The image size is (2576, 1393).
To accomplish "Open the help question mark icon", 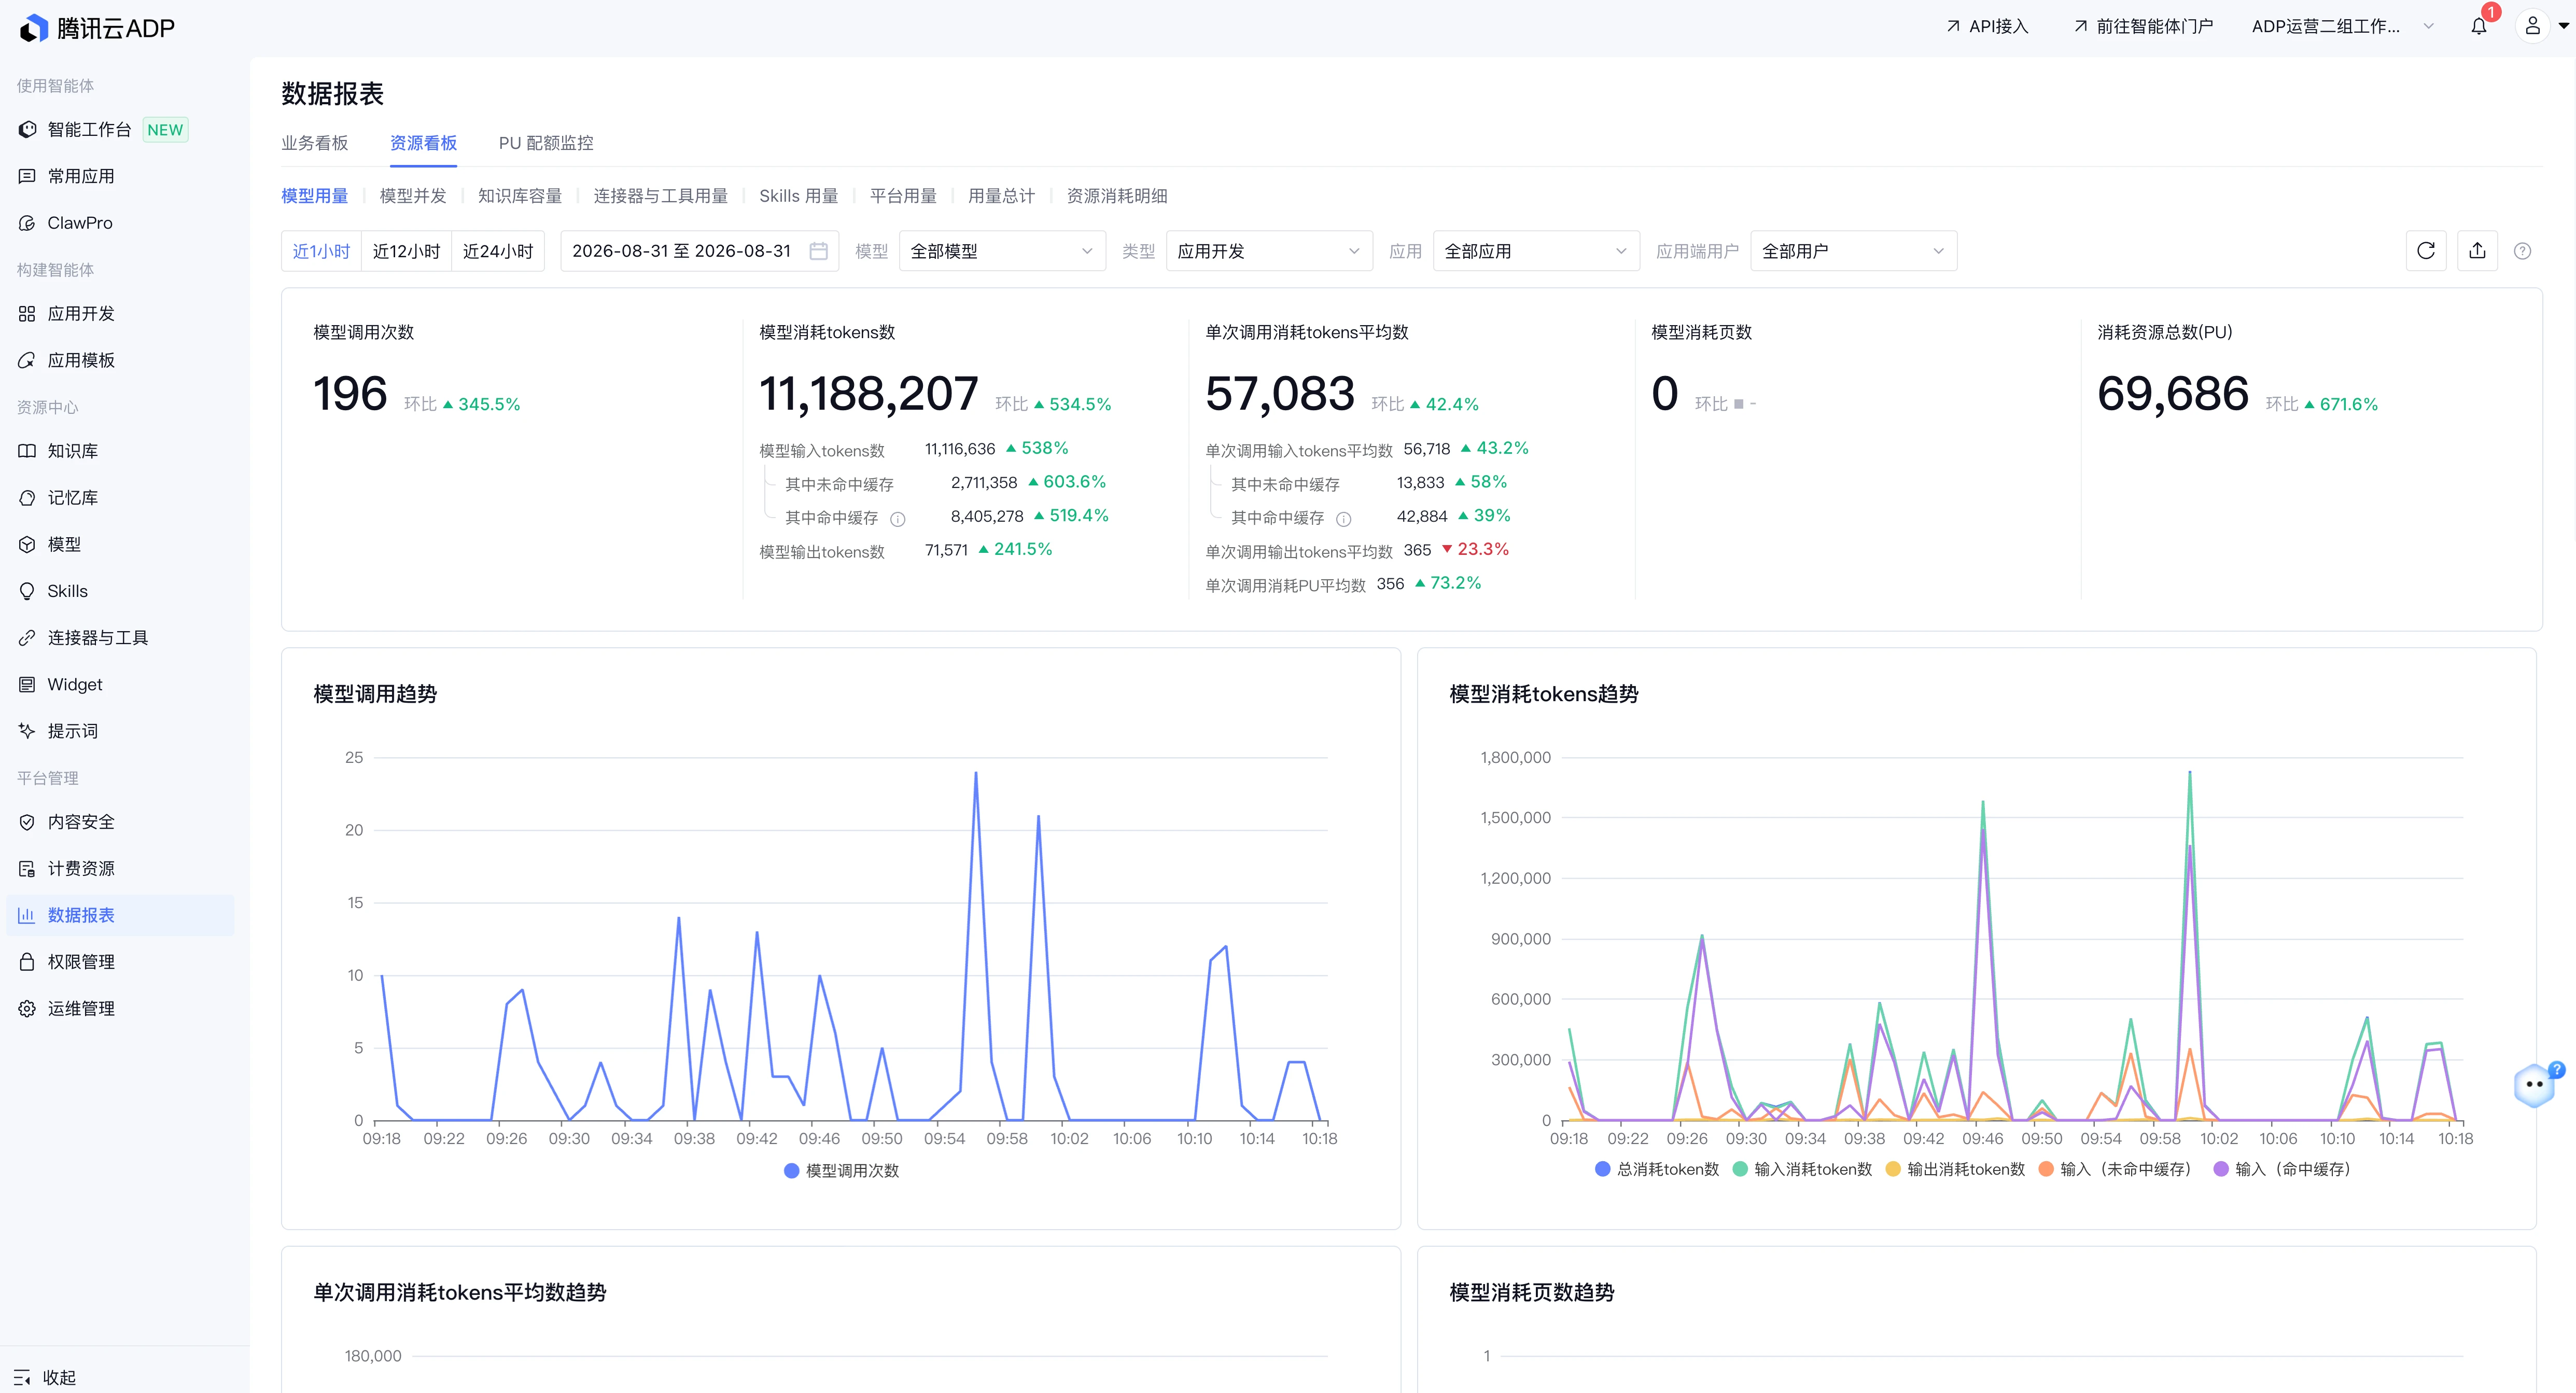I will (x=2522, y=251).
